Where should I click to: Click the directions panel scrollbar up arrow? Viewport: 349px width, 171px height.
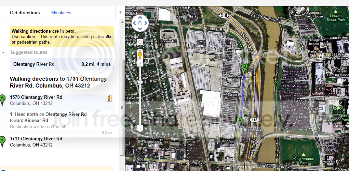pos(122,22)
